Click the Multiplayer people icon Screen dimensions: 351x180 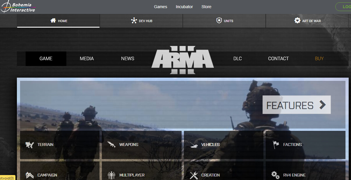tap(111, 175)
